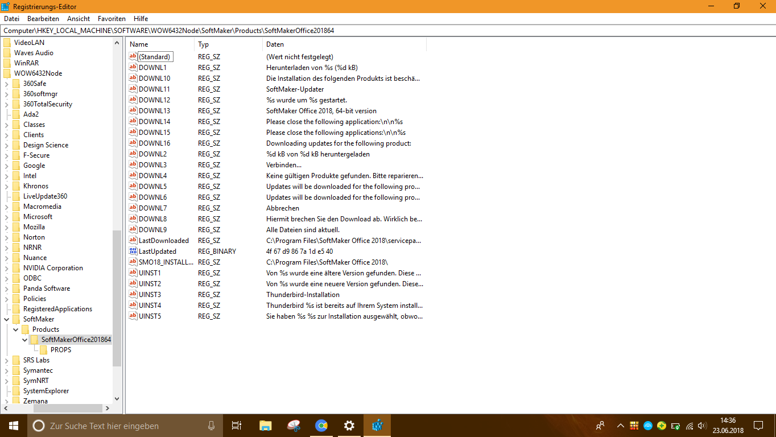
Task: Click the tree pane scroll-up arrow
Action: pos(117,43)
